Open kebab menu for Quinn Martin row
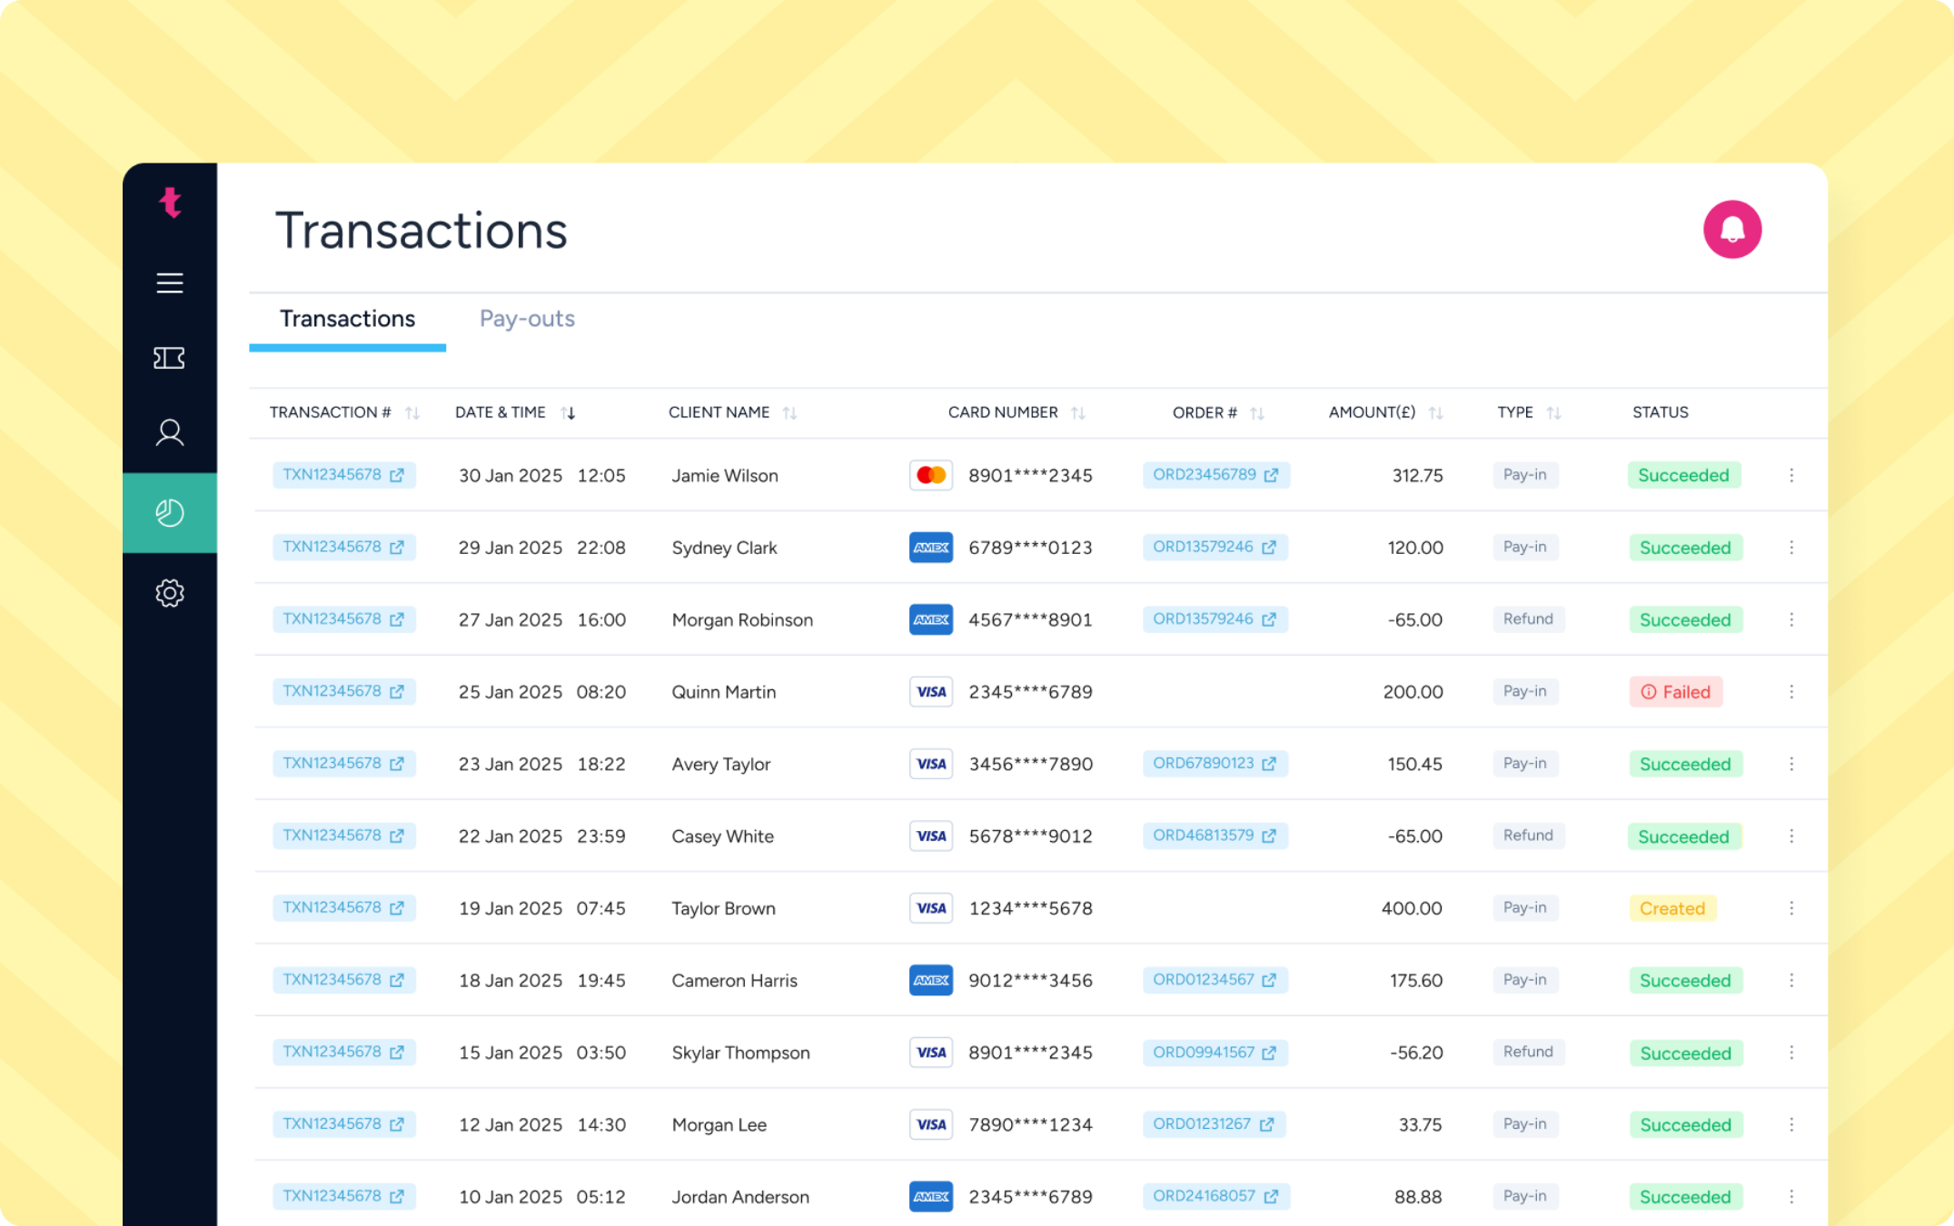1954x1226 pixels. 1791,692
